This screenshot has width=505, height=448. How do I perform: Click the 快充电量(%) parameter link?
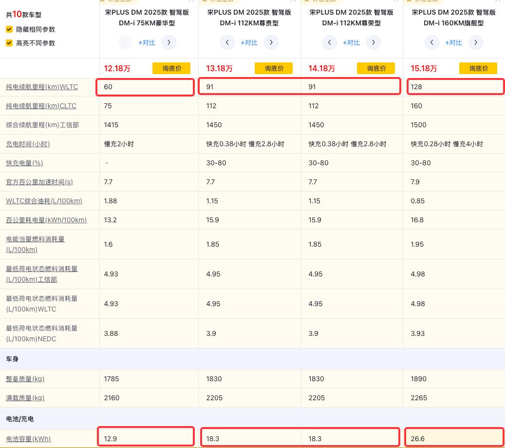coord(24,163)
